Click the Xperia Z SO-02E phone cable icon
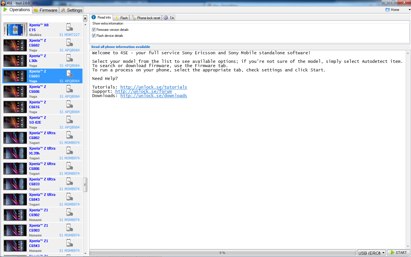 tap(70, 120)
